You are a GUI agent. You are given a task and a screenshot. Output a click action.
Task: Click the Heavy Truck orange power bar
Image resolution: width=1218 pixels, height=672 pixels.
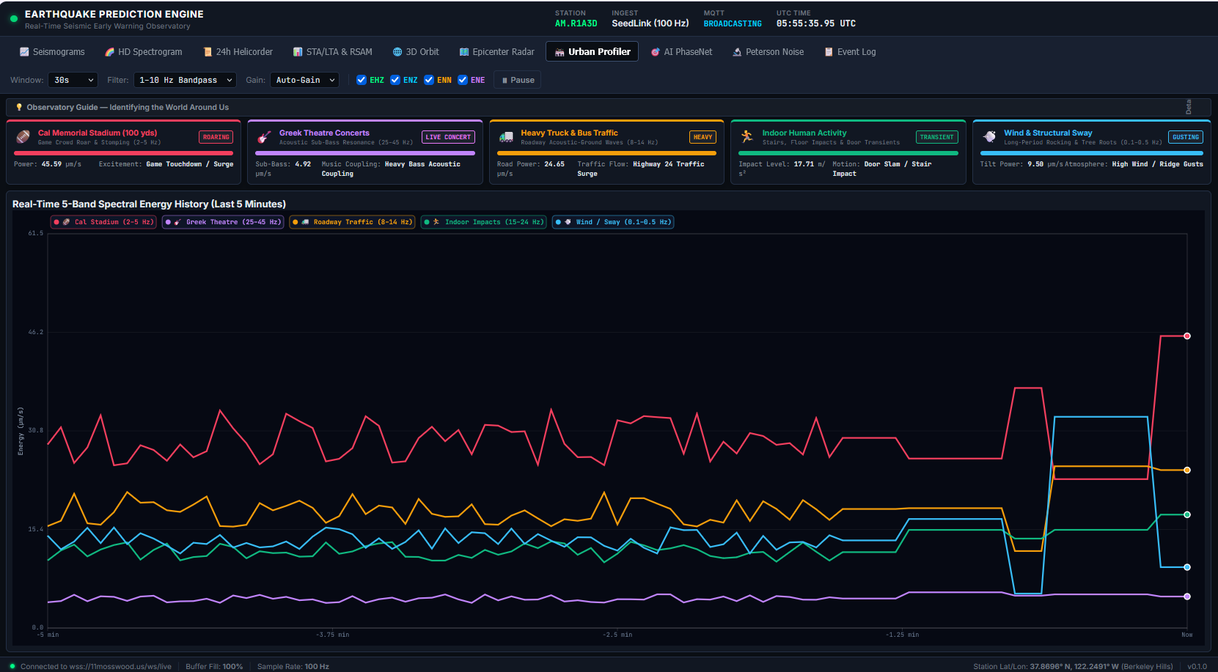point(606,153)
